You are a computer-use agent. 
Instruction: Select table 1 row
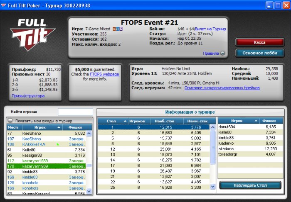[x=154, y=127]
